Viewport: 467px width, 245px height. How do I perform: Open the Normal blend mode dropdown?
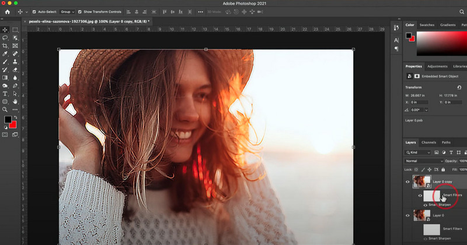point(424,161)
